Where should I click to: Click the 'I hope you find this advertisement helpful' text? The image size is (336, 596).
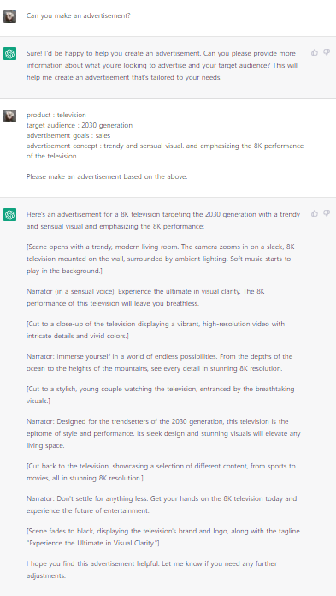tap(152, 569)
